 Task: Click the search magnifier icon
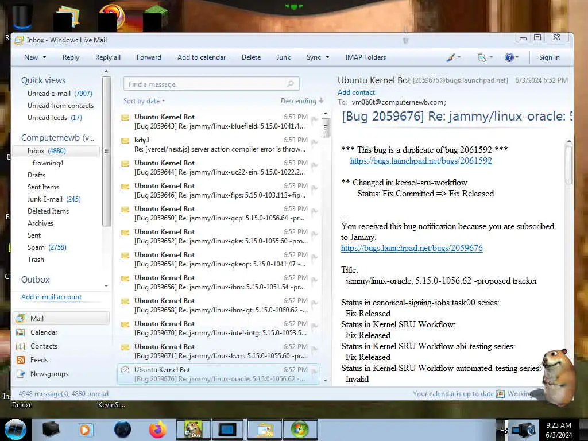290,84
